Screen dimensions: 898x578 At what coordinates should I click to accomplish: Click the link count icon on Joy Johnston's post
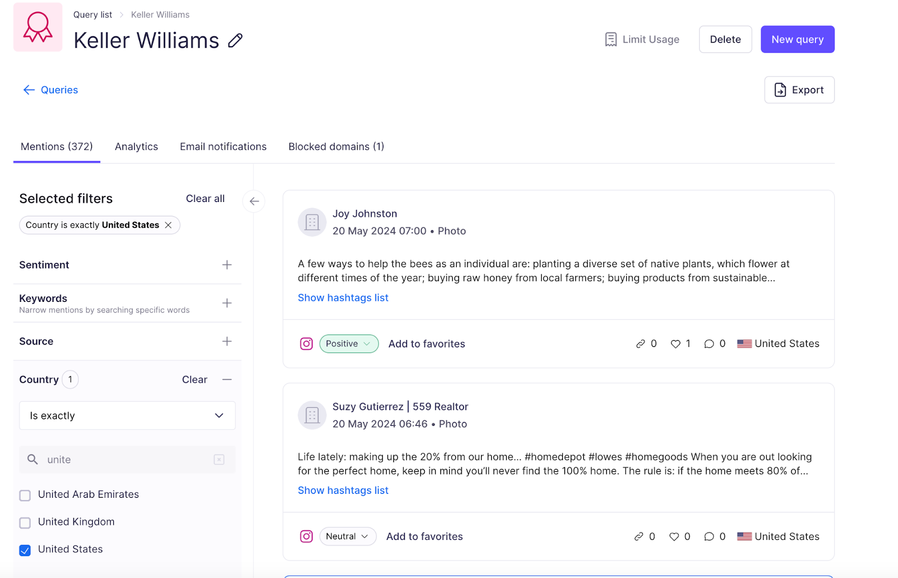[640, 344]
